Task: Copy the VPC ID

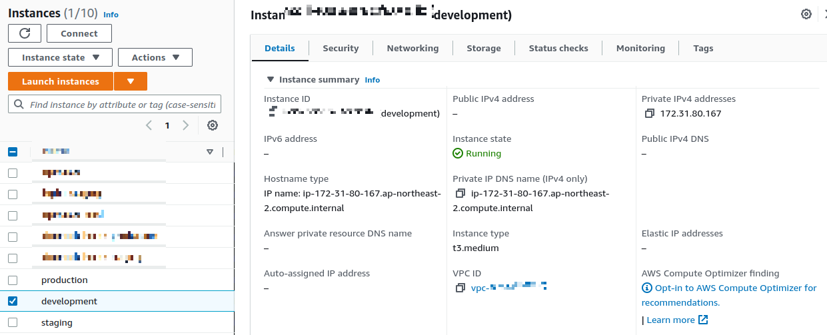Action: tap(460, 288)
